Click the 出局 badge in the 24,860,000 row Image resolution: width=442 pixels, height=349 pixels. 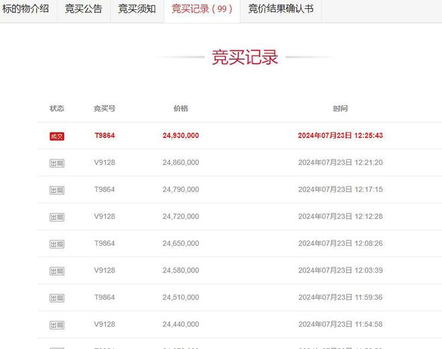tap(57, 163)
